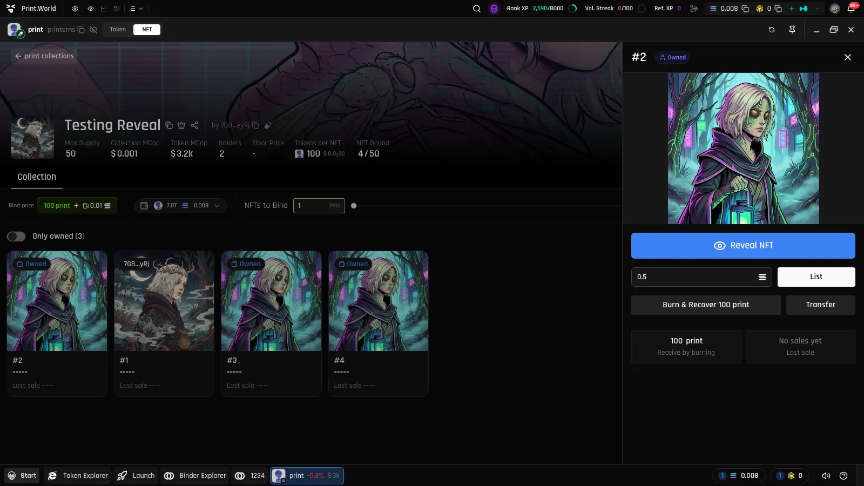
Task: Click the purple skull rank icon
Action: click(x=494, y=9)
